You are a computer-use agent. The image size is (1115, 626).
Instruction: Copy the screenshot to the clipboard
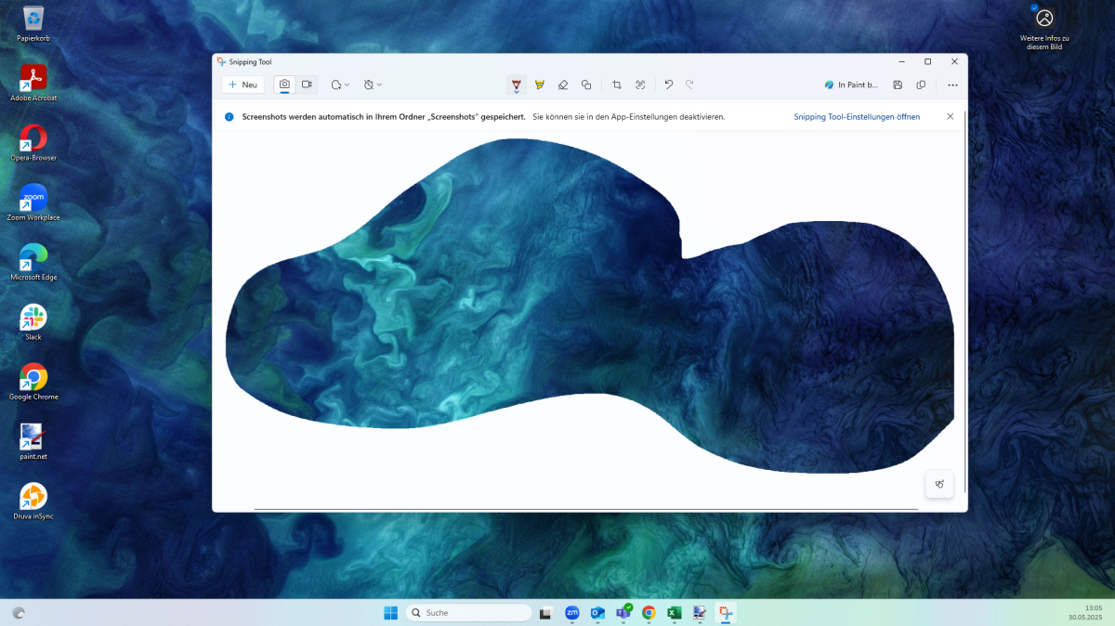(x=921, y=85)
